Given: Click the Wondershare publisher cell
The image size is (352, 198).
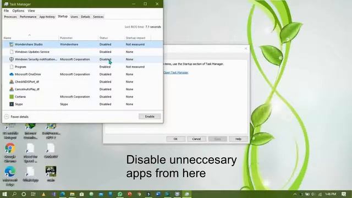Looking at the screenshot, I should click(69, 45).
